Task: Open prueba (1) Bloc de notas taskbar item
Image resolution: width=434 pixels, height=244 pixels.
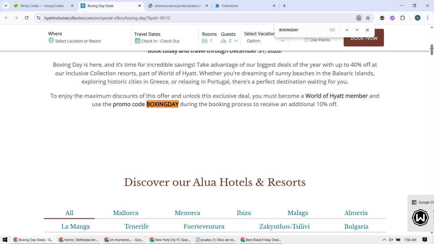Action: (215, 240)
